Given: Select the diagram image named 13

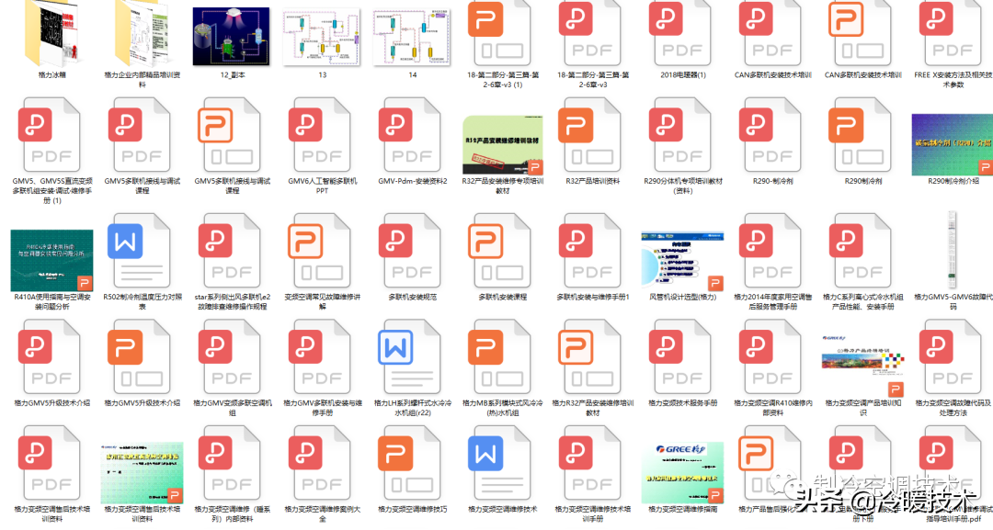Looking at the screenshot, I should point(322,37).
